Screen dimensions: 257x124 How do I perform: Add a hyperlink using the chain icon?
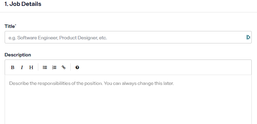(x=63, y=67)
